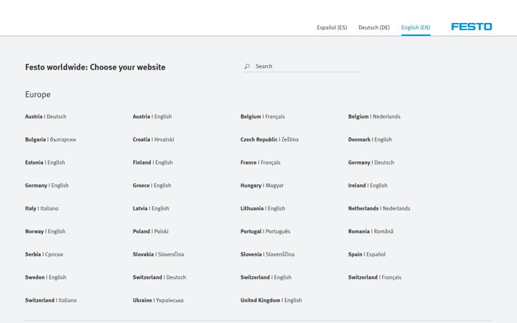Select Denmark | English website
This screenshot has height=323, width=517.
click(x=370, y=139)
